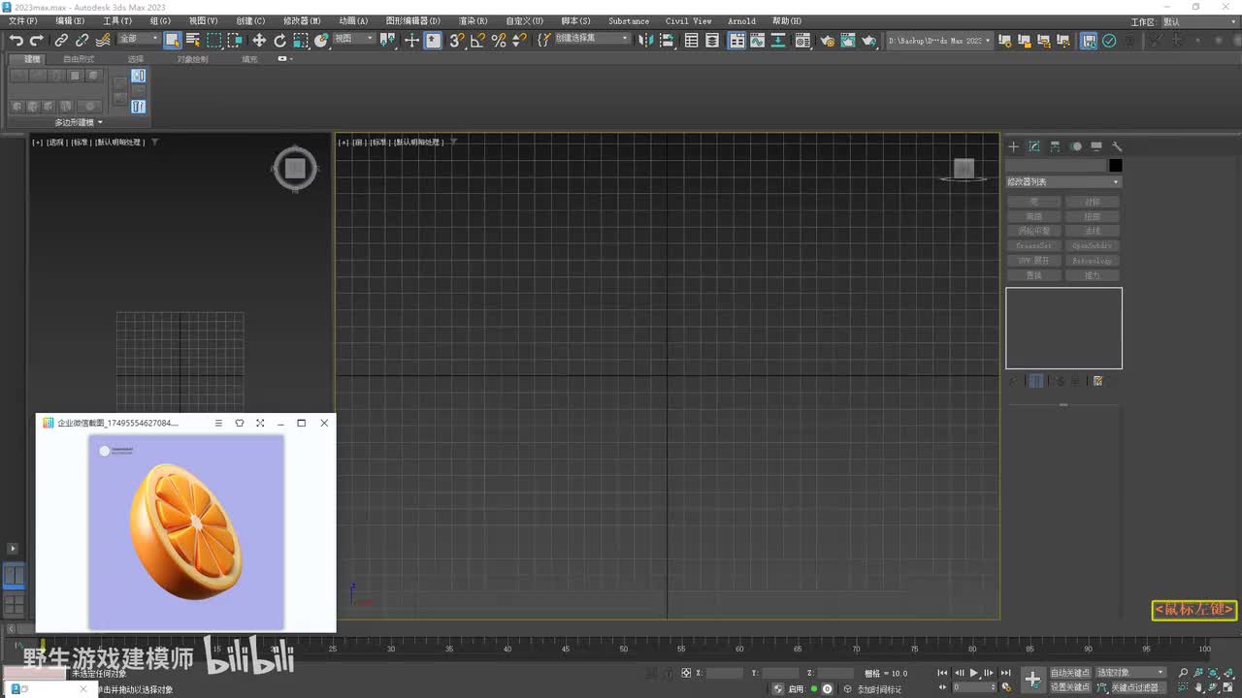Open the Render Setup dialog
Screen dimensions: 1242x698
click(827, 40)
